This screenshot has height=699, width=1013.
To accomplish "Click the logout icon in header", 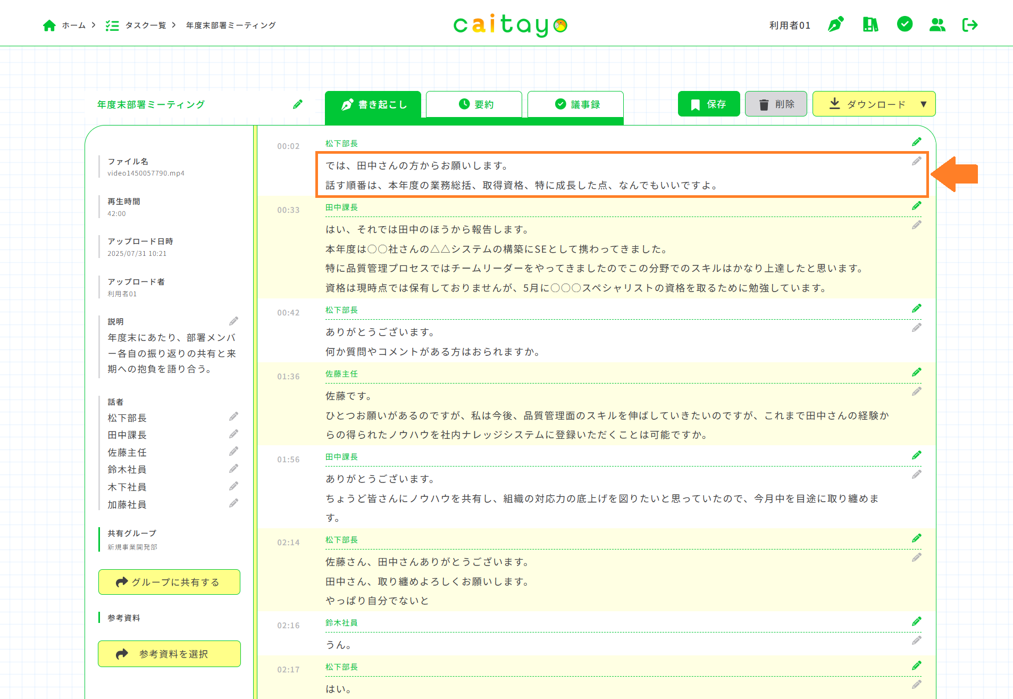I will [x=970, y=24].
